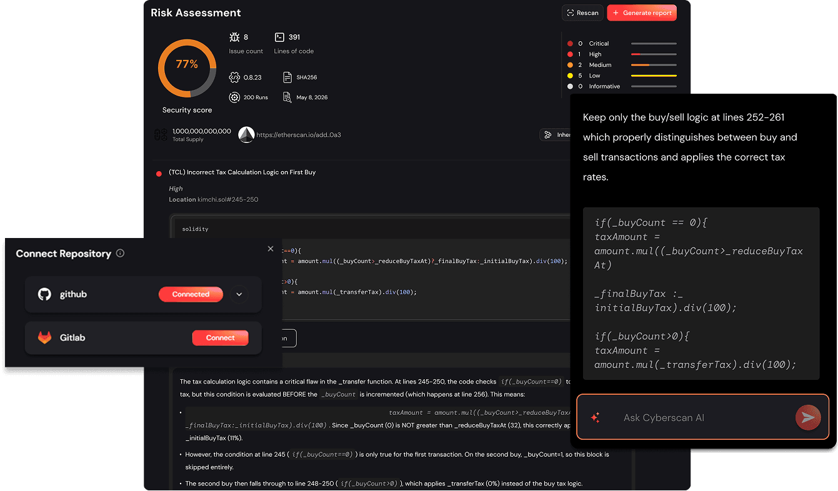
Task: Click the Gitlab fox logo icon
Action: pyautogui.click(x=44, y=338)
